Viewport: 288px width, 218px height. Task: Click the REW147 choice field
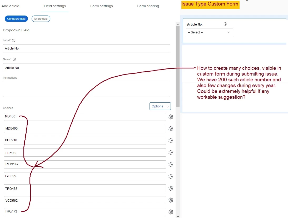point(85,164)
